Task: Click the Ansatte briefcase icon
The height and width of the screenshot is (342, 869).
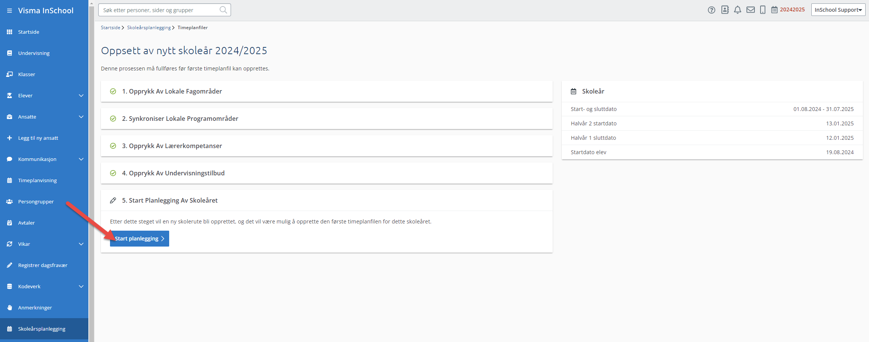Action: [x=9, y=117]
